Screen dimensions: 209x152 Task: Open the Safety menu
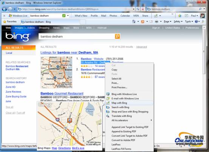click(178, 21)
